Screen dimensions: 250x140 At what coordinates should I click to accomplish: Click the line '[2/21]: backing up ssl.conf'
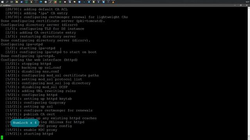pyautogui.click(x=33, y=68)
